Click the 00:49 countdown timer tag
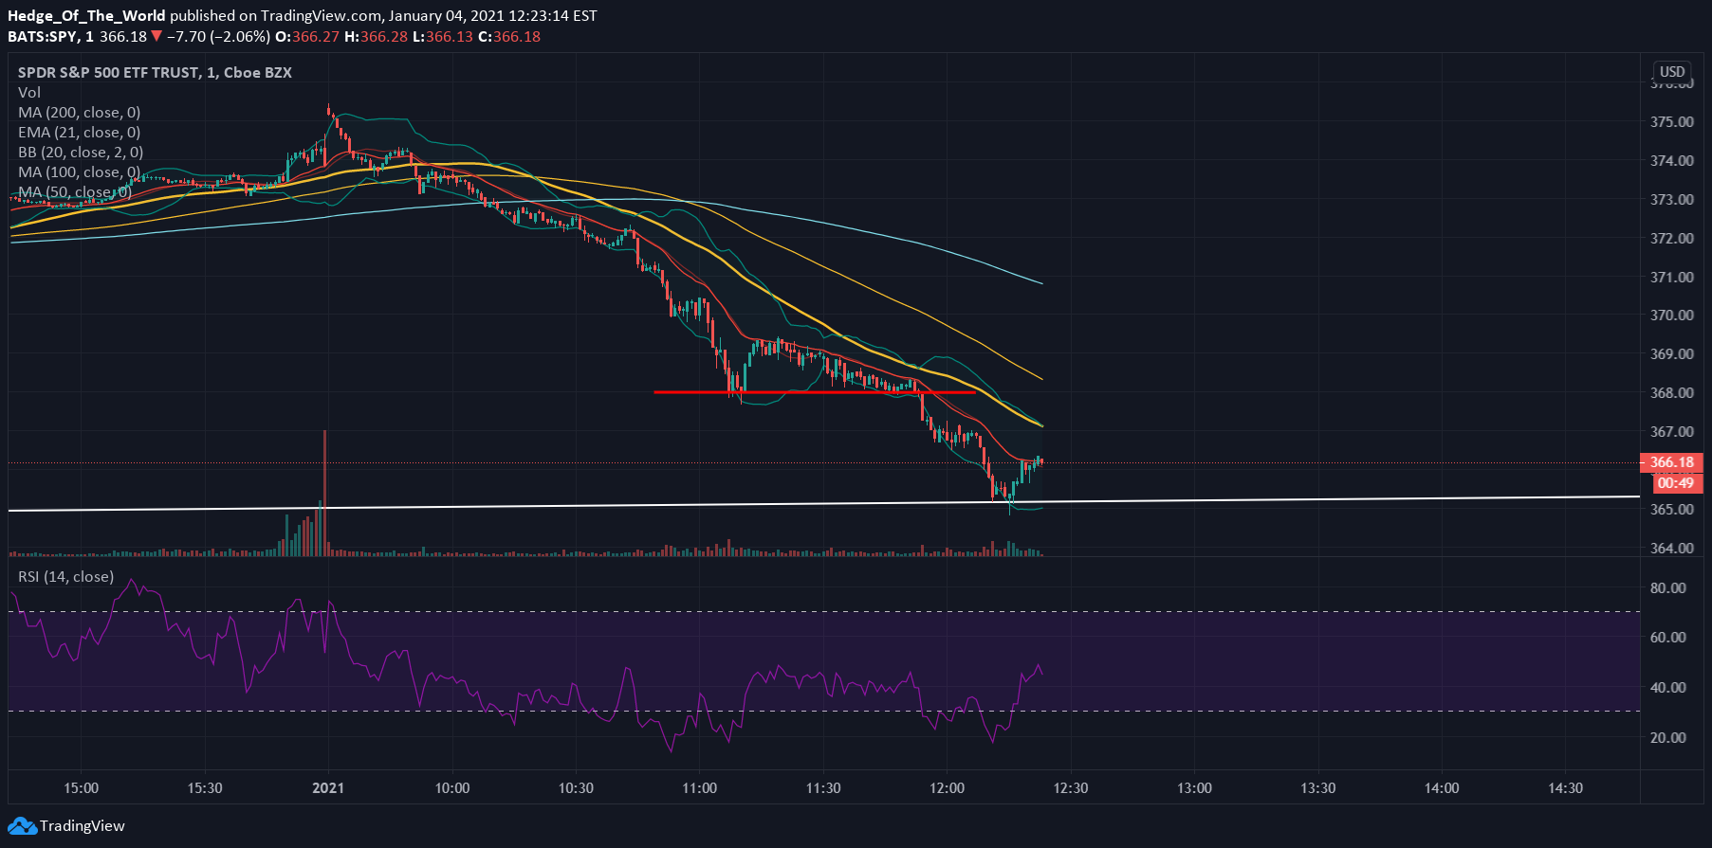 pos(1676,482)
